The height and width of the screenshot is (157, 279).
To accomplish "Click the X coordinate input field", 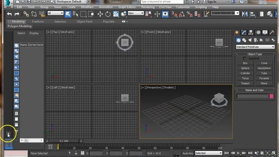I will (96, 153).
